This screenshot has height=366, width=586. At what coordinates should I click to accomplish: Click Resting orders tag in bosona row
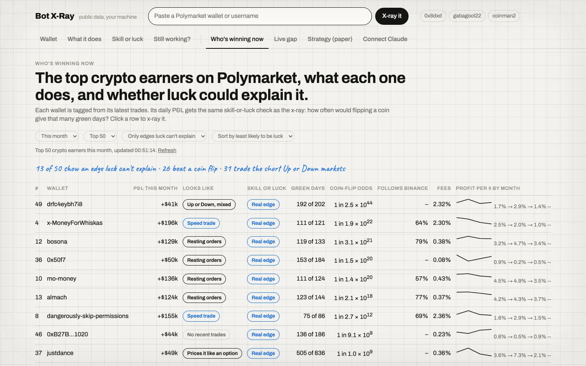click(x=204, y=242)
